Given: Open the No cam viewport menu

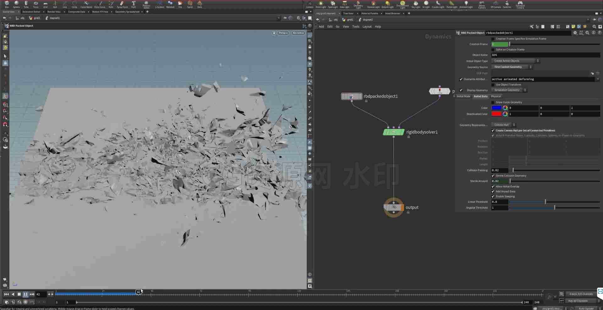Looking at the screenshot, I should pos(298,33).
